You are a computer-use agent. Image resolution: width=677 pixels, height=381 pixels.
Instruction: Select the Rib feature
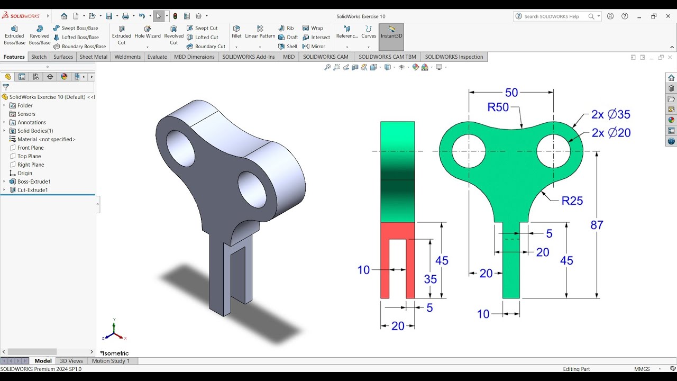point(286,28)
